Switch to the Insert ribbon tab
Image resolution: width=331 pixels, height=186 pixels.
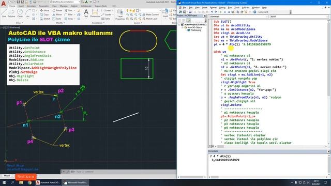coord(21,6)
